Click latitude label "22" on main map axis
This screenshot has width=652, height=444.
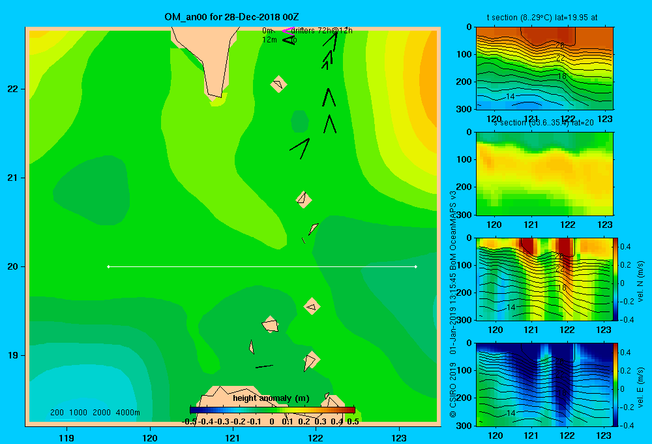pyautogui.click(x=13, y=89)
